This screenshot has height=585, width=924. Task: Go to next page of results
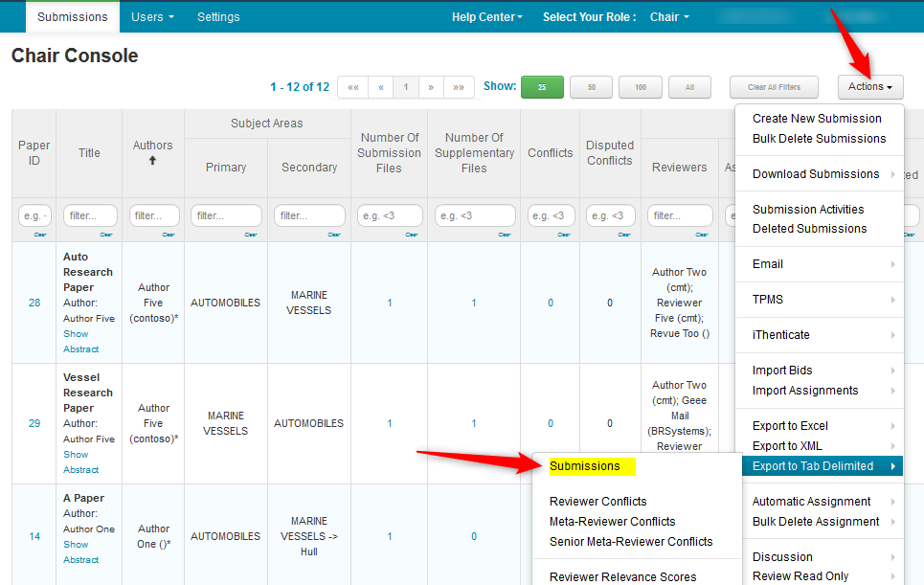click(431, 87)
